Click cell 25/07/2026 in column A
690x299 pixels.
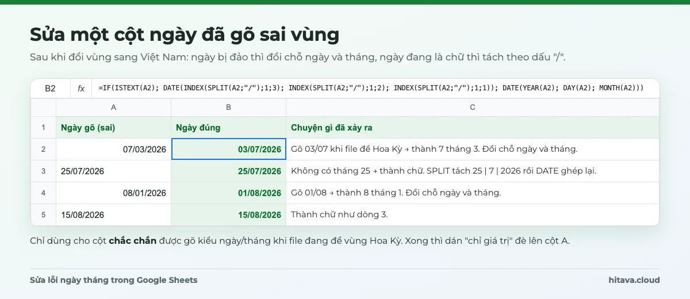[x=113, y=171]
